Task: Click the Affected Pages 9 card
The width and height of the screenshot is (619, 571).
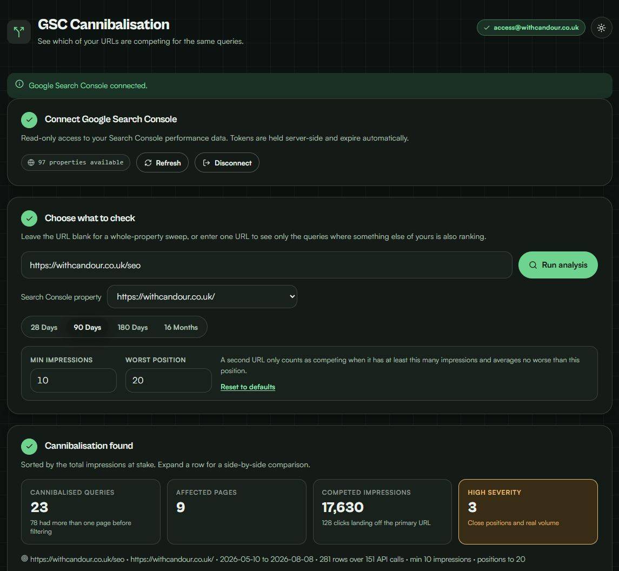Action: pos(236,512)
